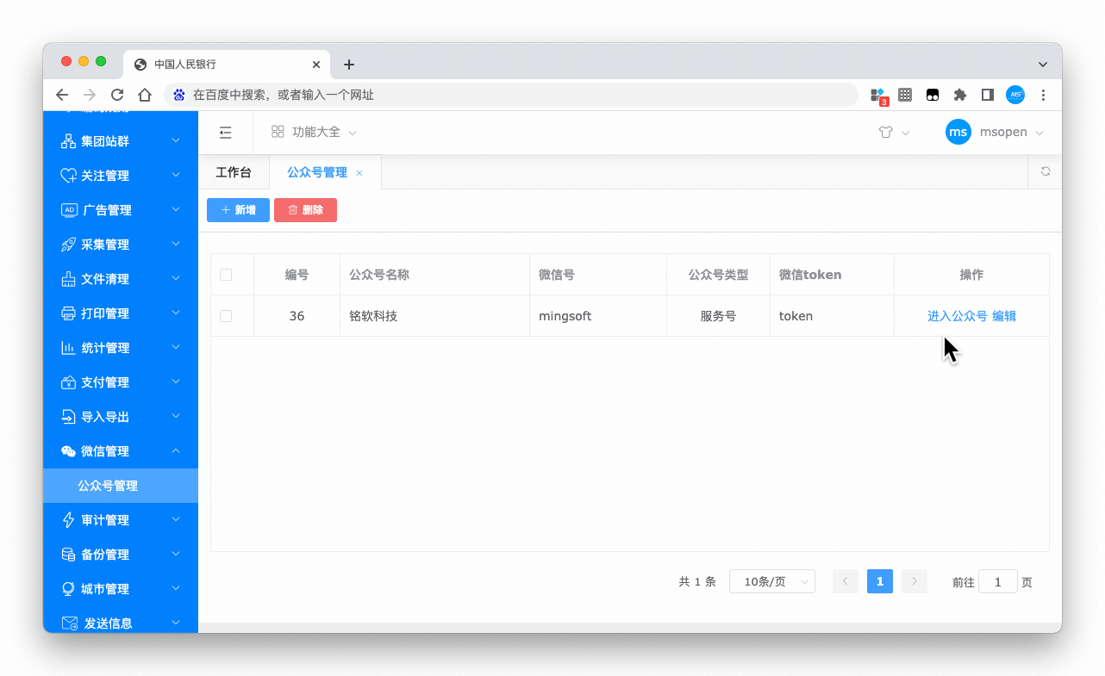Click the browser home button
The image size is (1105, 676).
[145, 95]
